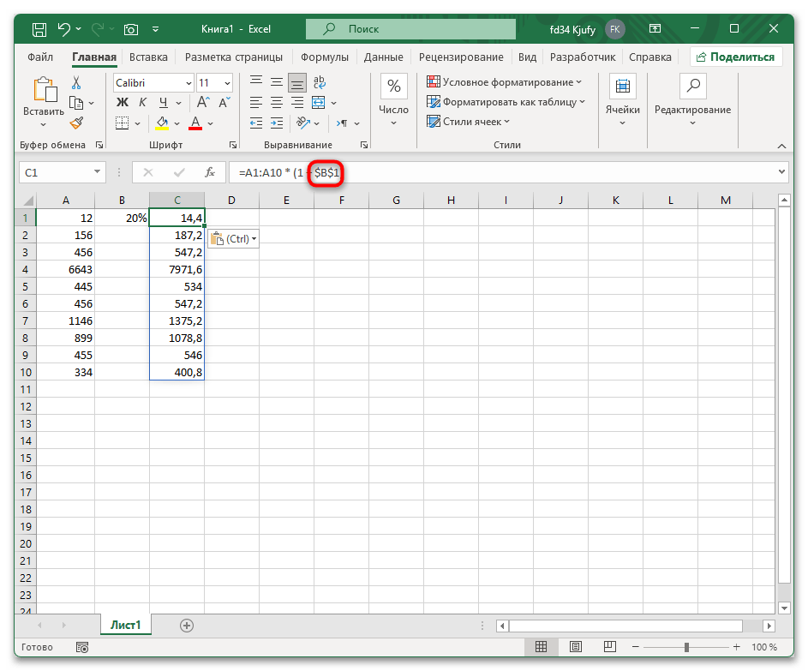Open Стили ячеек menu
The width and height of the screenshot is (808, 671).
(x=469, y=122)
